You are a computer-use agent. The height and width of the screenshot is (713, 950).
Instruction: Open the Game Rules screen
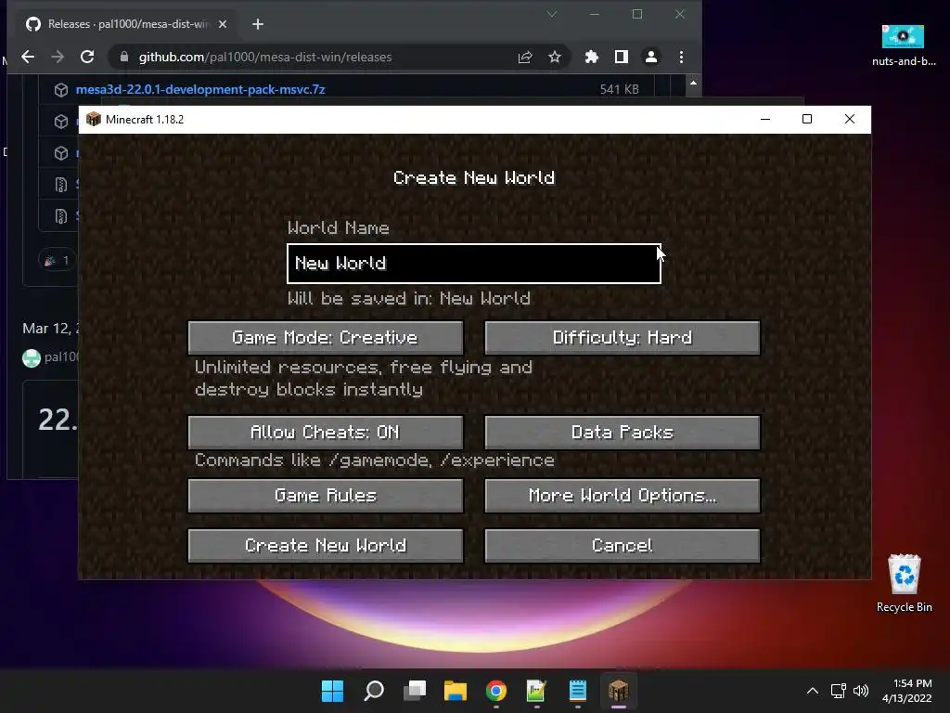(x=326, y=496)
